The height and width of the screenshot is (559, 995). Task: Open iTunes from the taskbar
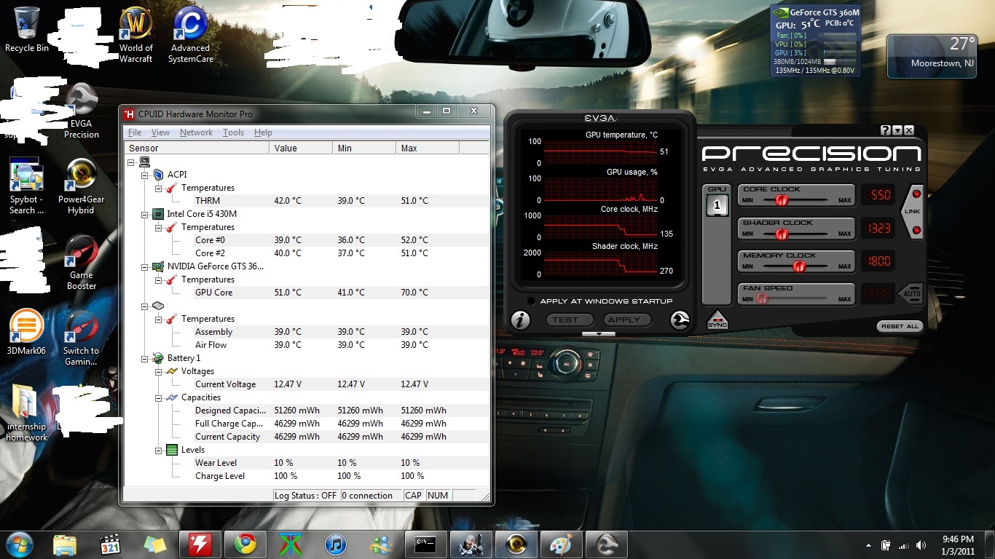(335, 544)
